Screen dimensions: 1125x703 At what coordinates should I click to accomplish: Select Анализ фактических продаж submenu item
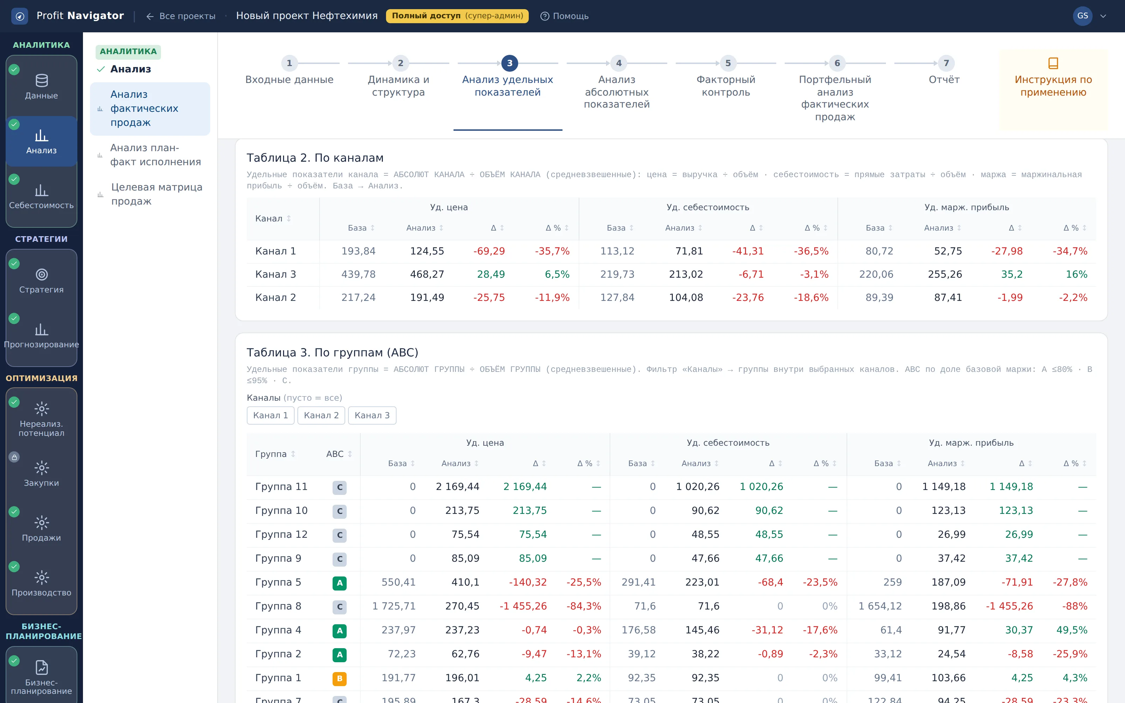click(150, 109)
